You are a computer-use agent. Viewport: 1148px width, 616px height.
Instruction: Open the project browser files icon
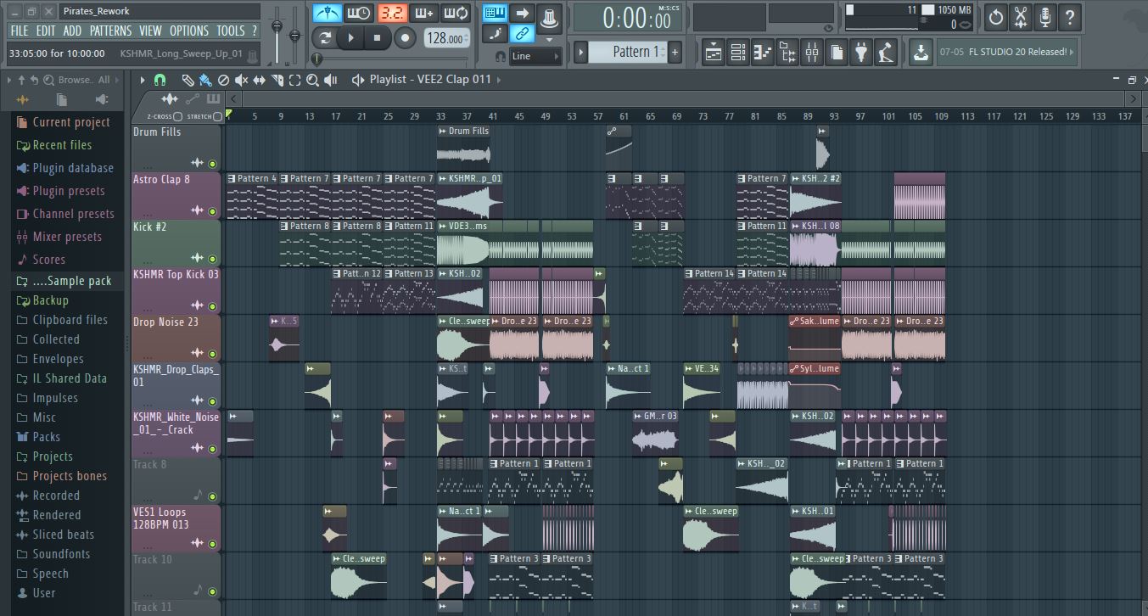point(837,53)
